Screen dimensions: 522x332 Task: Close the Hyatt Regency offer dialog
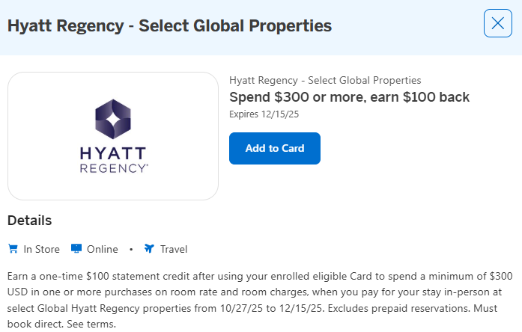[498, 23]
